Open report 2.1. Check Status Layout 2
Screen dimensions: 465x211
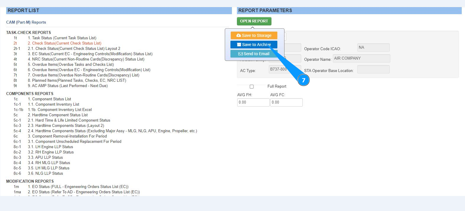(x=74, y=48)
